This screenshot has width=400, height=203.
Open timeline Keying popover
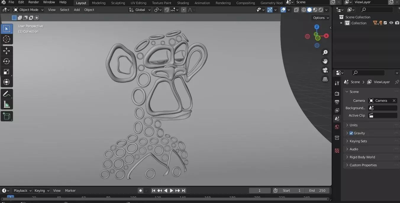point(41,191)
